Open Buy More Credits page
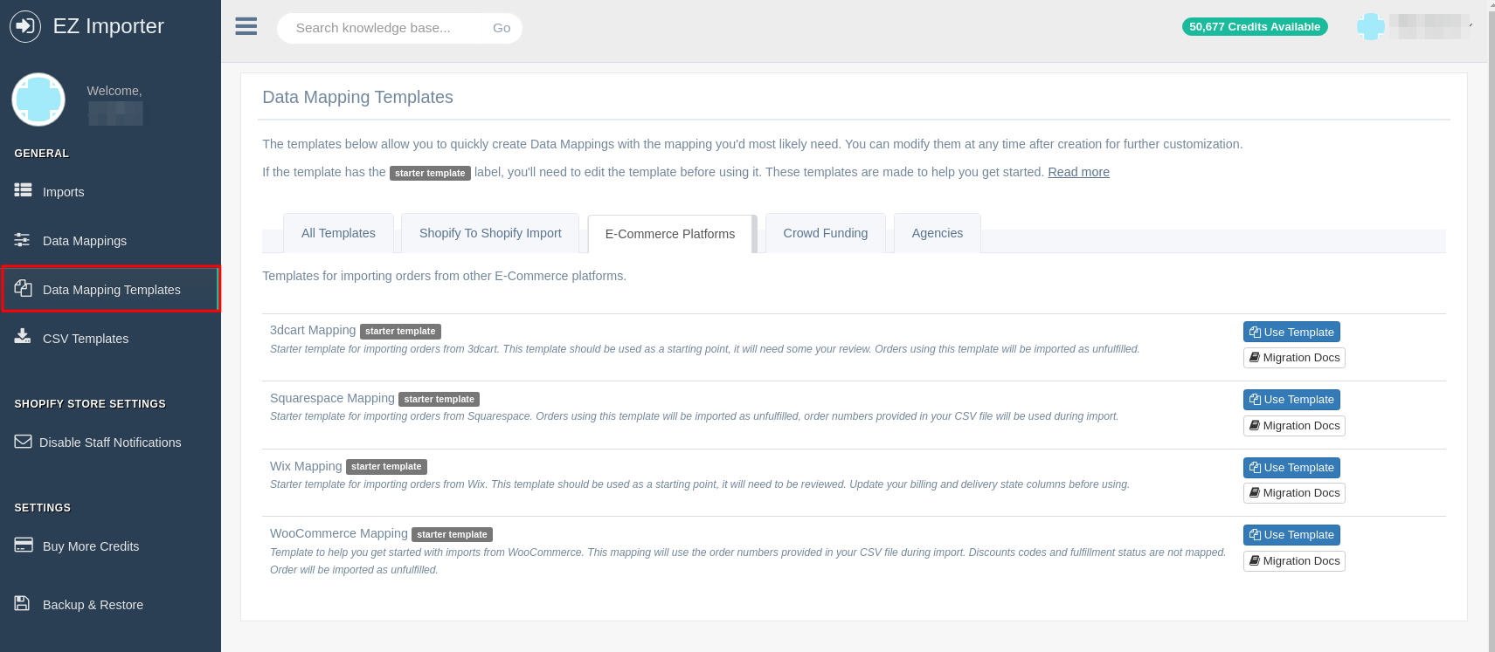 pos(110,546)
